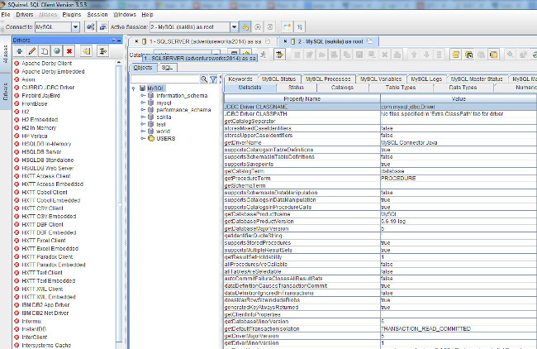Expand the world database node
Image resolution: width=537 pixels, height=349 pixels.
tap(143, 131)
